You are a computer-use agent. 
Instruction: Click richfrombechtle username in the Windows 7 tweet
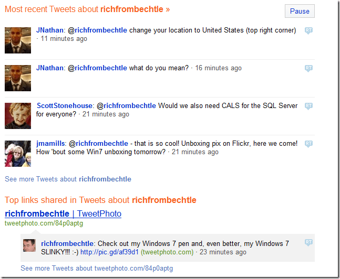pos(68,244)
